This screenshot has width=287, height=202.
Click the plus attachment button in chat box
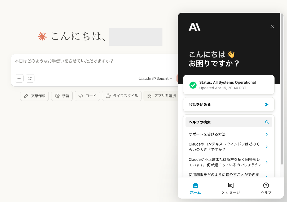point(19,78)
